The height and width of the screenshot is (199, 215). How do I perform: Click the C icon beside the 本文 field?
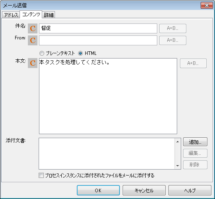pos(33,63)
